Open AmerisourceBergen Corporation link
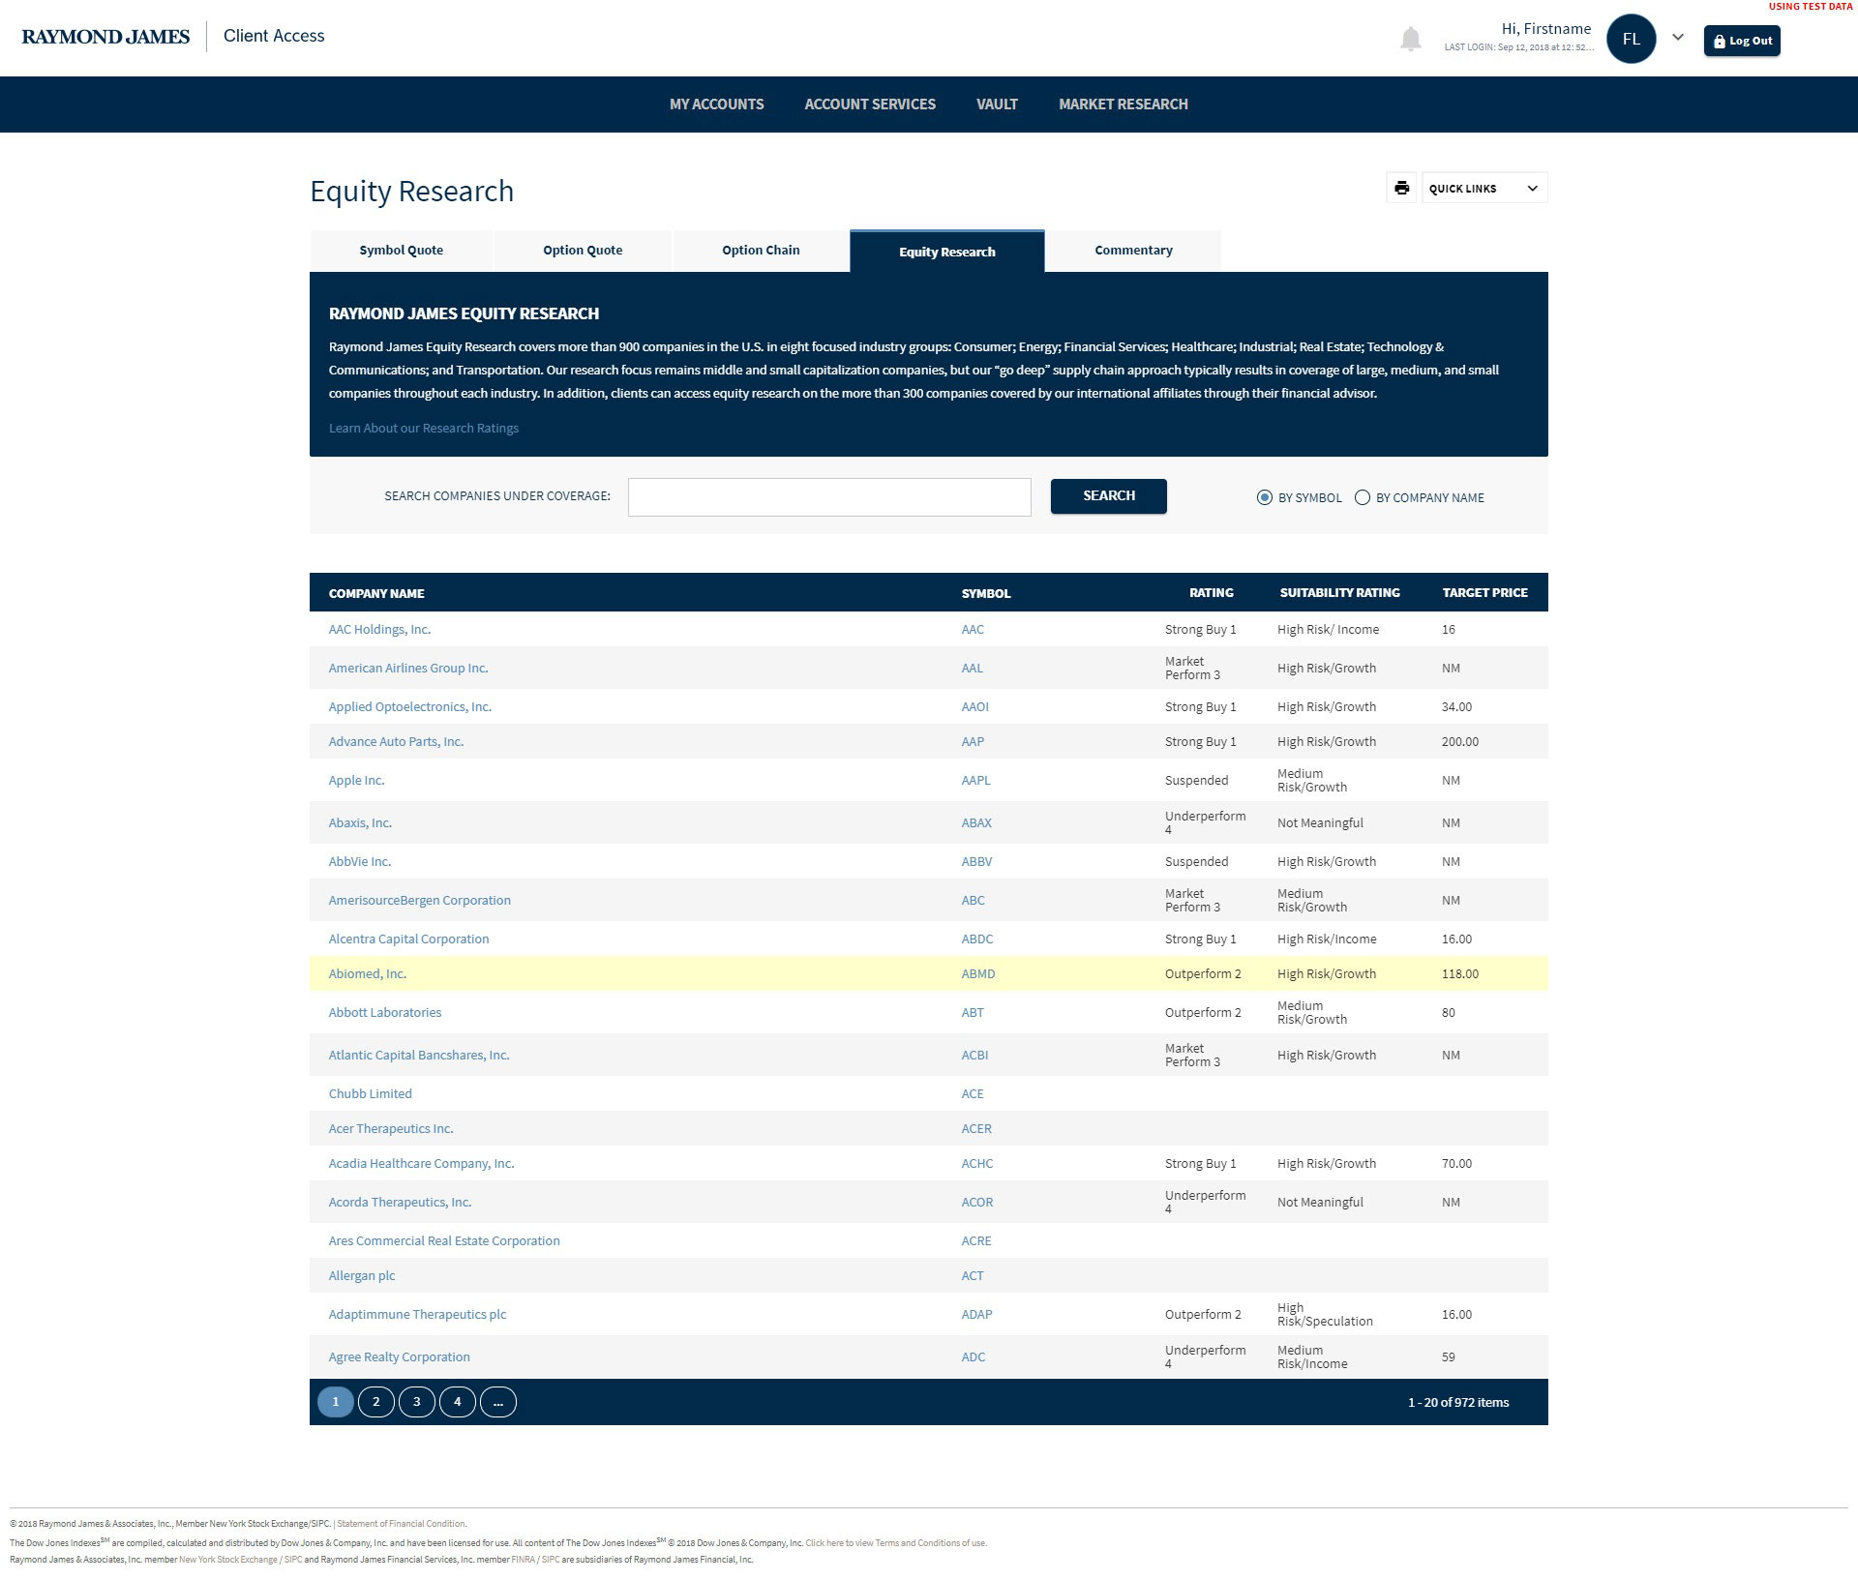Viewport: 1858px width, 1580px height. point(419,900)
